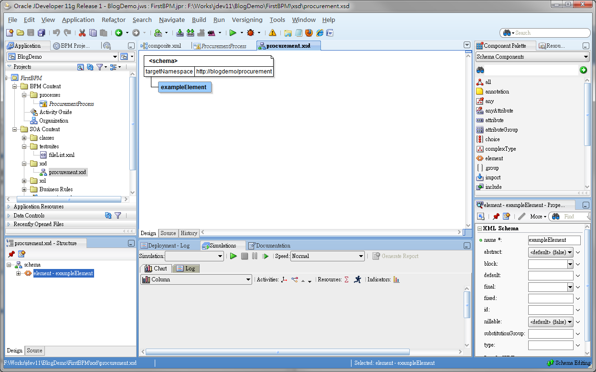
Task: Pause the simulation
Action: [x=254, y=256]
